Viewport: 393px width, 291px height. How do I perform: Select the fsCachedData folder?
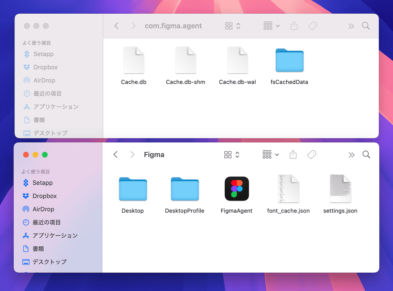point(289,60)
